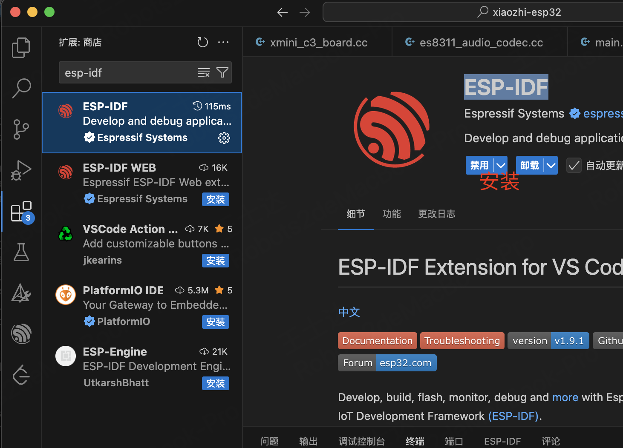Go forward with navigation arrow
The width and height of the screenshot is (623, 448).
[305, 12]
